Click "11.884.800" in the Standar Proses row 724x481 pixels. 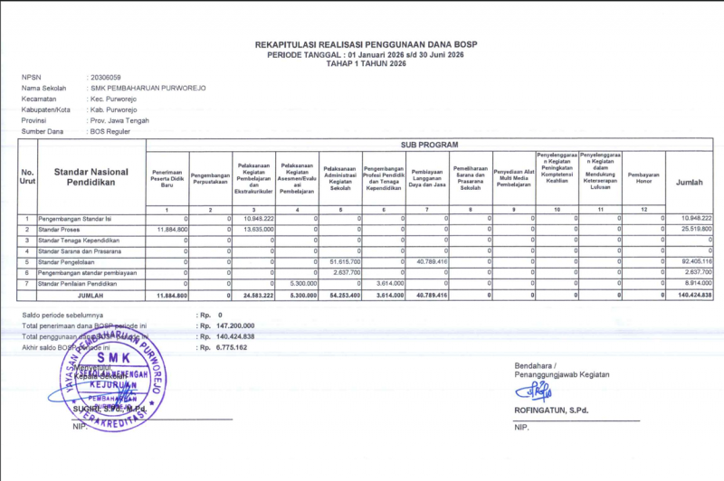tap(172, 230)
